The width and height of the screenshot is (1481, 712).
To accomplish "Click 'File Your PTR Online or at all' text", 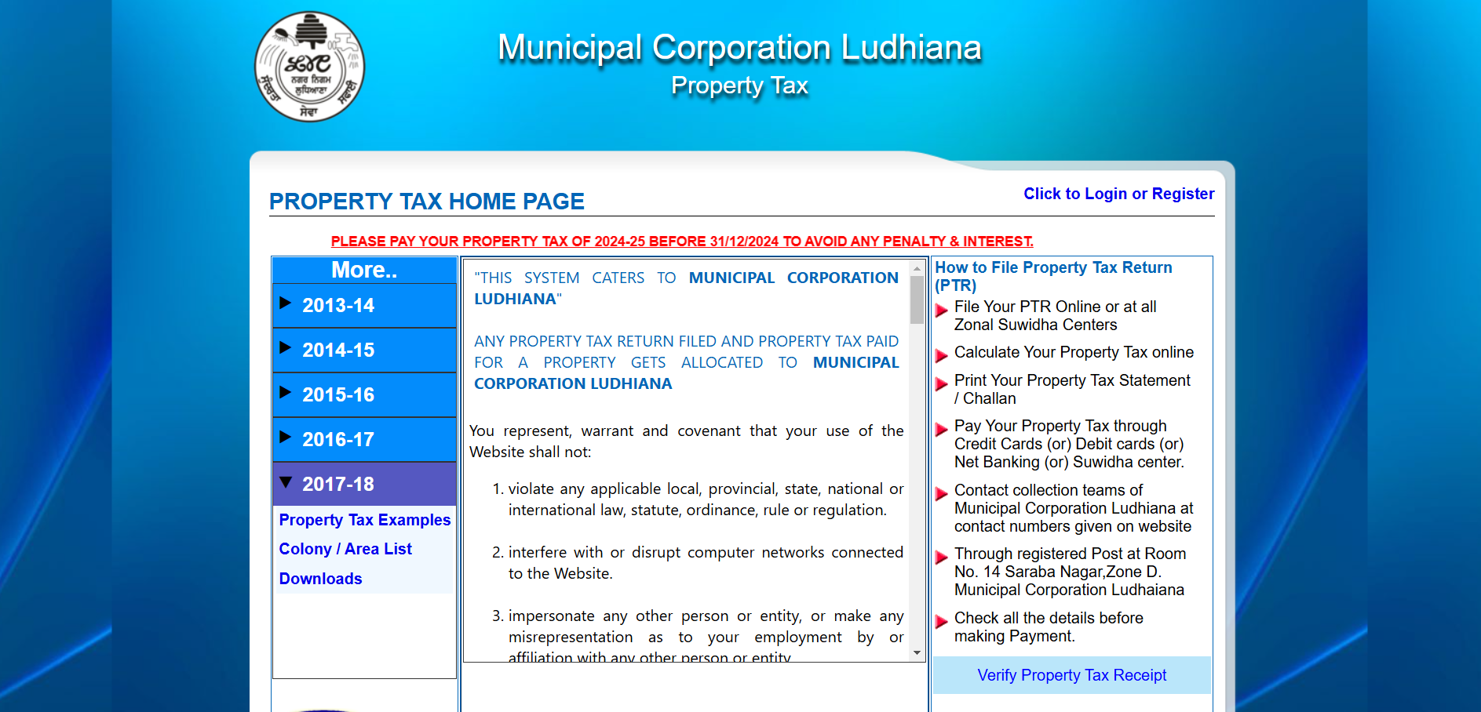I will (1056, 307).
